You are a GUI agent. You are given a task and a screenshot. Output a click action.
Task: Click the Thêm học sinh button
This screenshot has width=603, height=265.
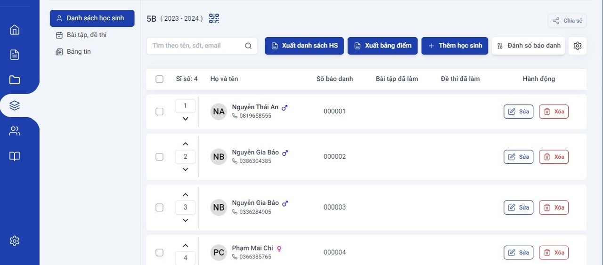(455, 46)
